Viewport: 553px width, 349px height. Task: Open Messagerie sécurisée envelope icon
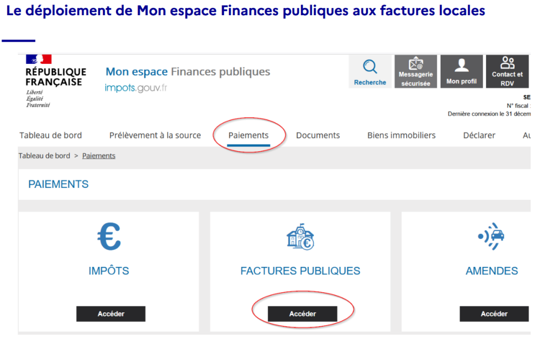coord(415,64)
